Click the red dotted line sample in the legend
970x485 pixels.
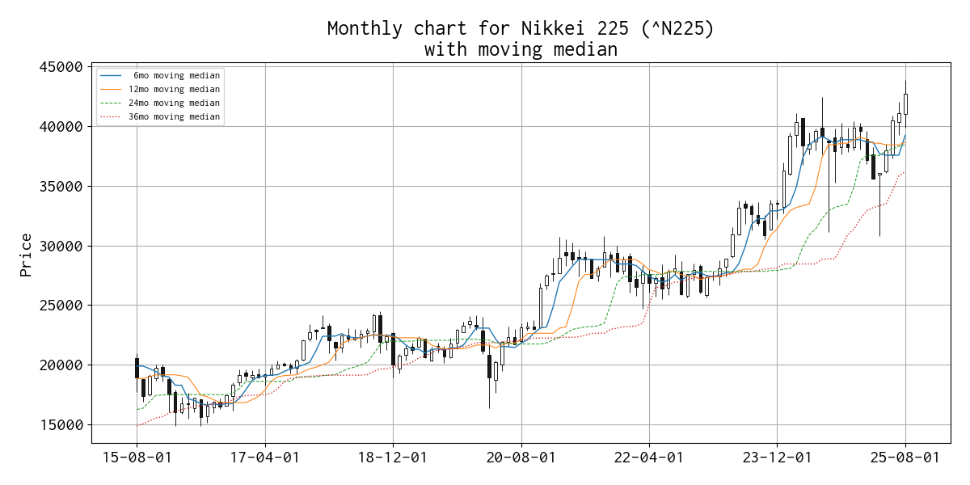111,116
